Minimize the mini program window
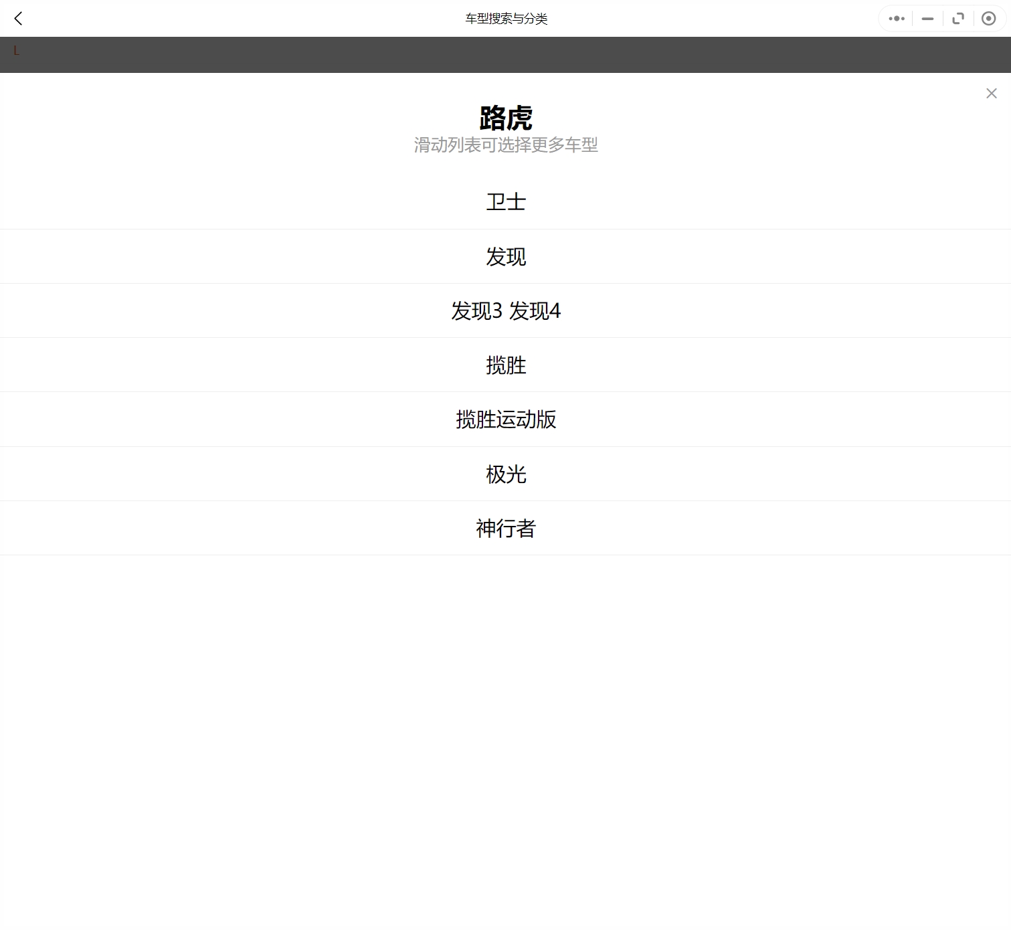Screen dimensions: 1011x930 click(x=927, y=19)
